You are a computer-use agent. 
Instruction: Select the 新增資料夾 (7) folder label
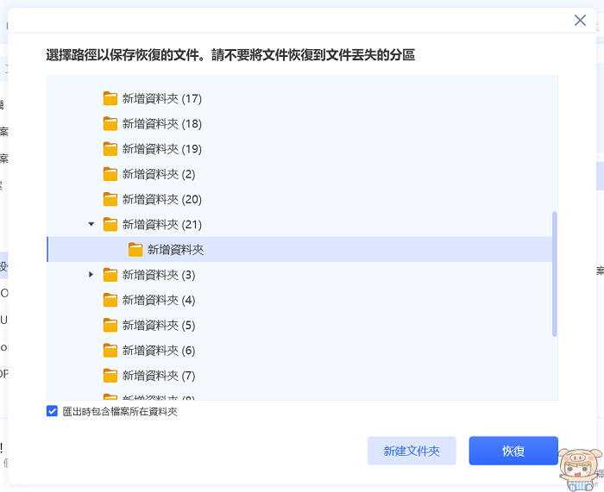point(159,376)
